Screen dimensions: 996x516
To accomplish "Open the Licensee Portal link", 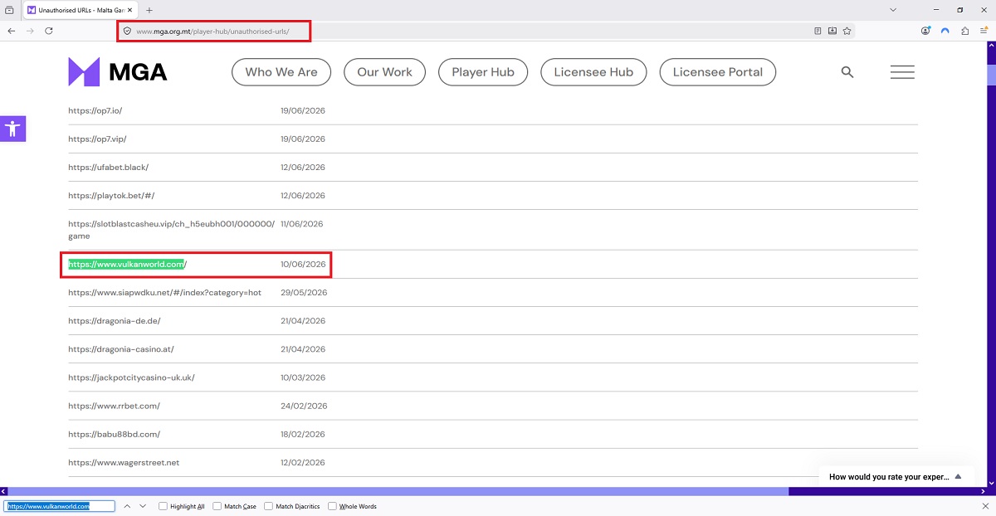I will point(718,72).
